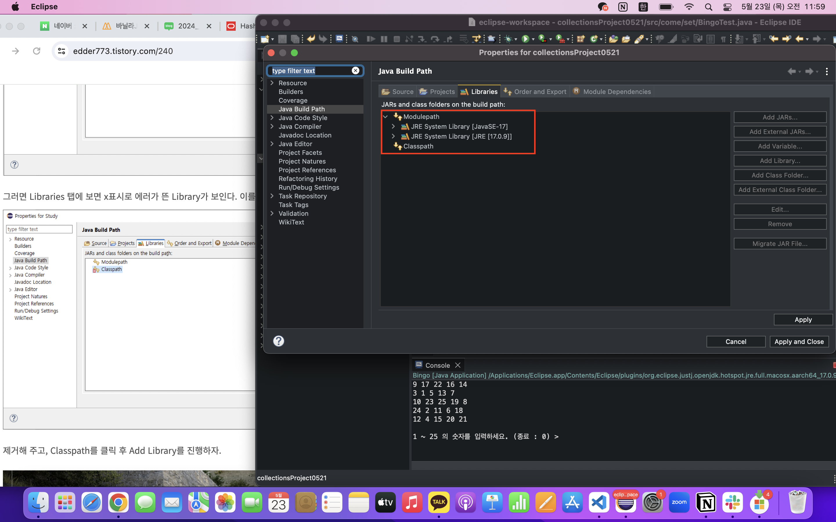Open Notion from the macOS Dock
The image size is (836, 522).
705,502
